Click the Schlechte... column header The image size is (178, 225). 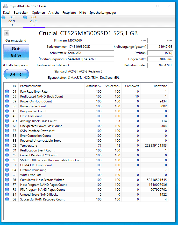pyautogui.click(x=112, y=86)
